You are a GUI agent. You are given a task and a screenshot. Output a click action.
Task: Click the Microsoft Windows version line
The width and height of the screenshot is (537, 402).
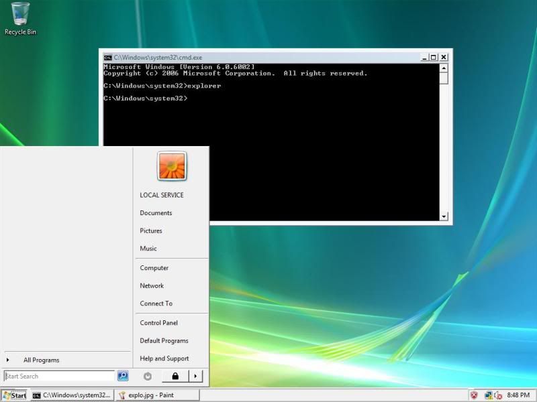pyautogui.click(x=179, y=66)
